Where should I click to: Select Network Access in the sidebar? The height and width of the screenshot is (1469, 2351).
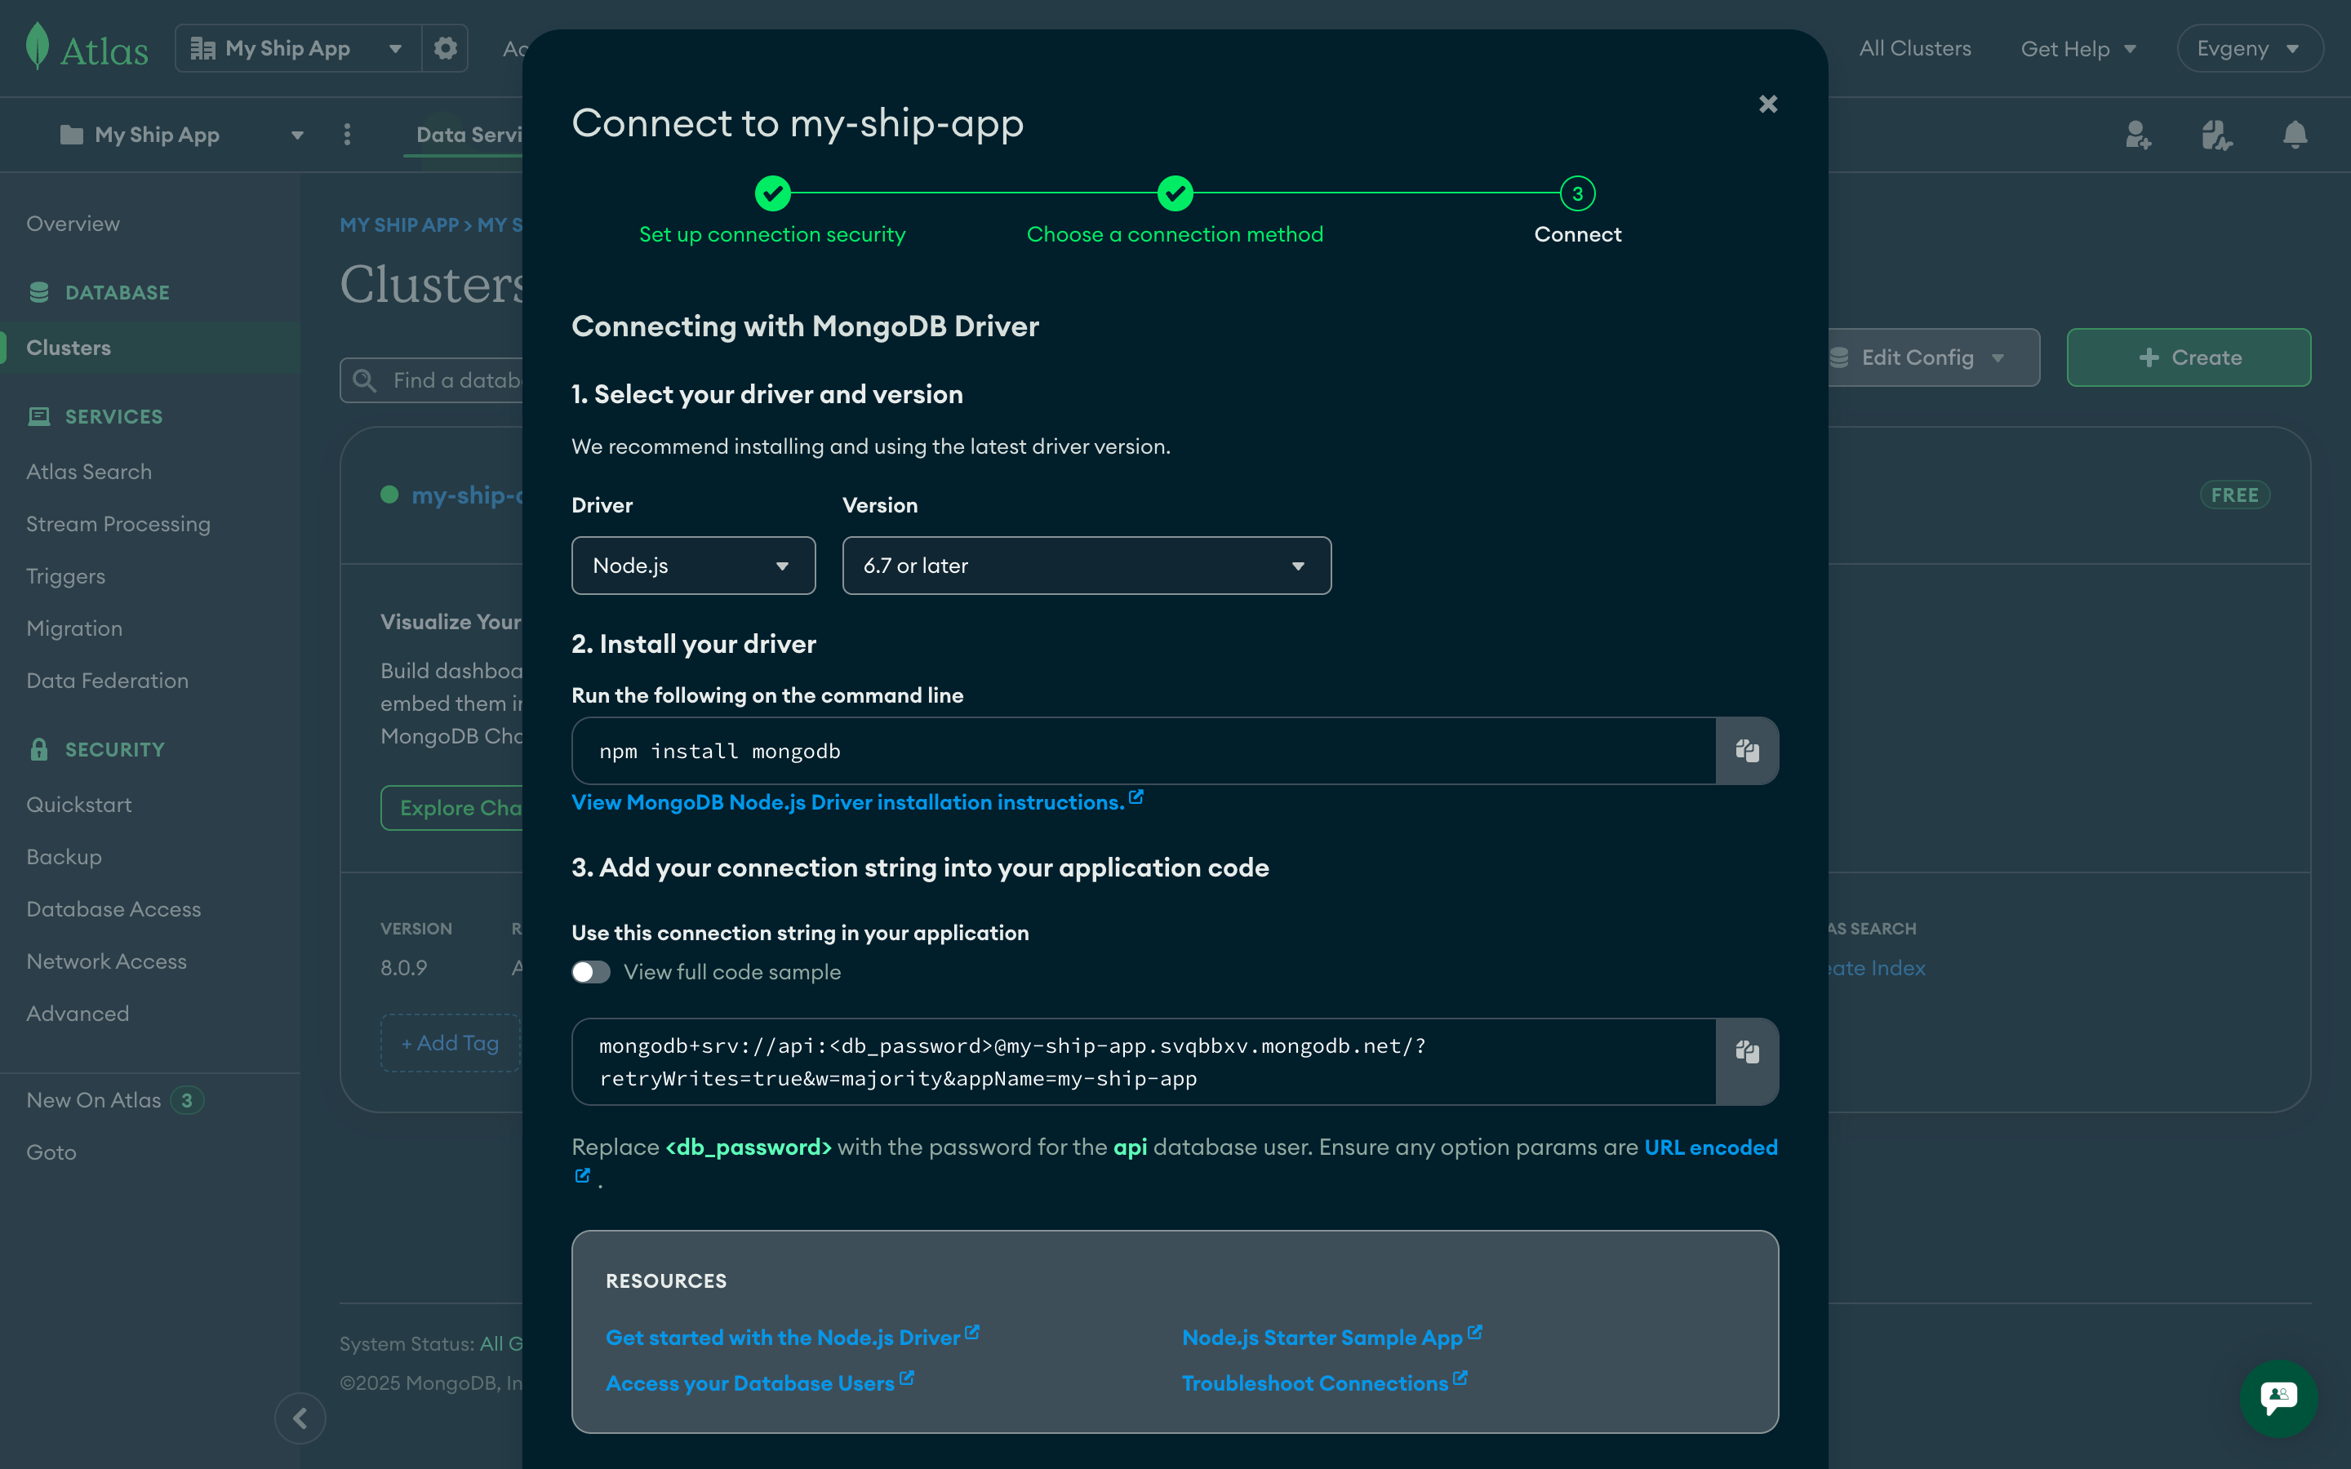coord(107,961)
